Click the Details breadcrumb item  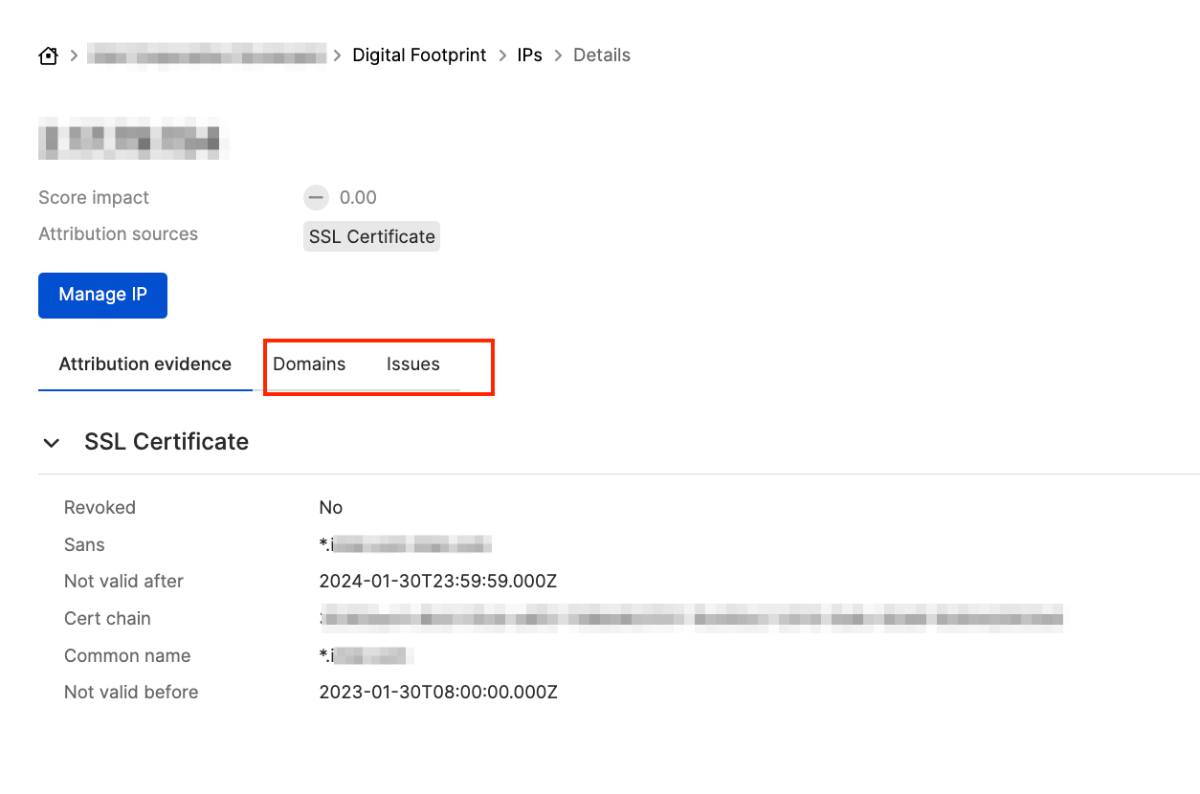tap(602, 55)
